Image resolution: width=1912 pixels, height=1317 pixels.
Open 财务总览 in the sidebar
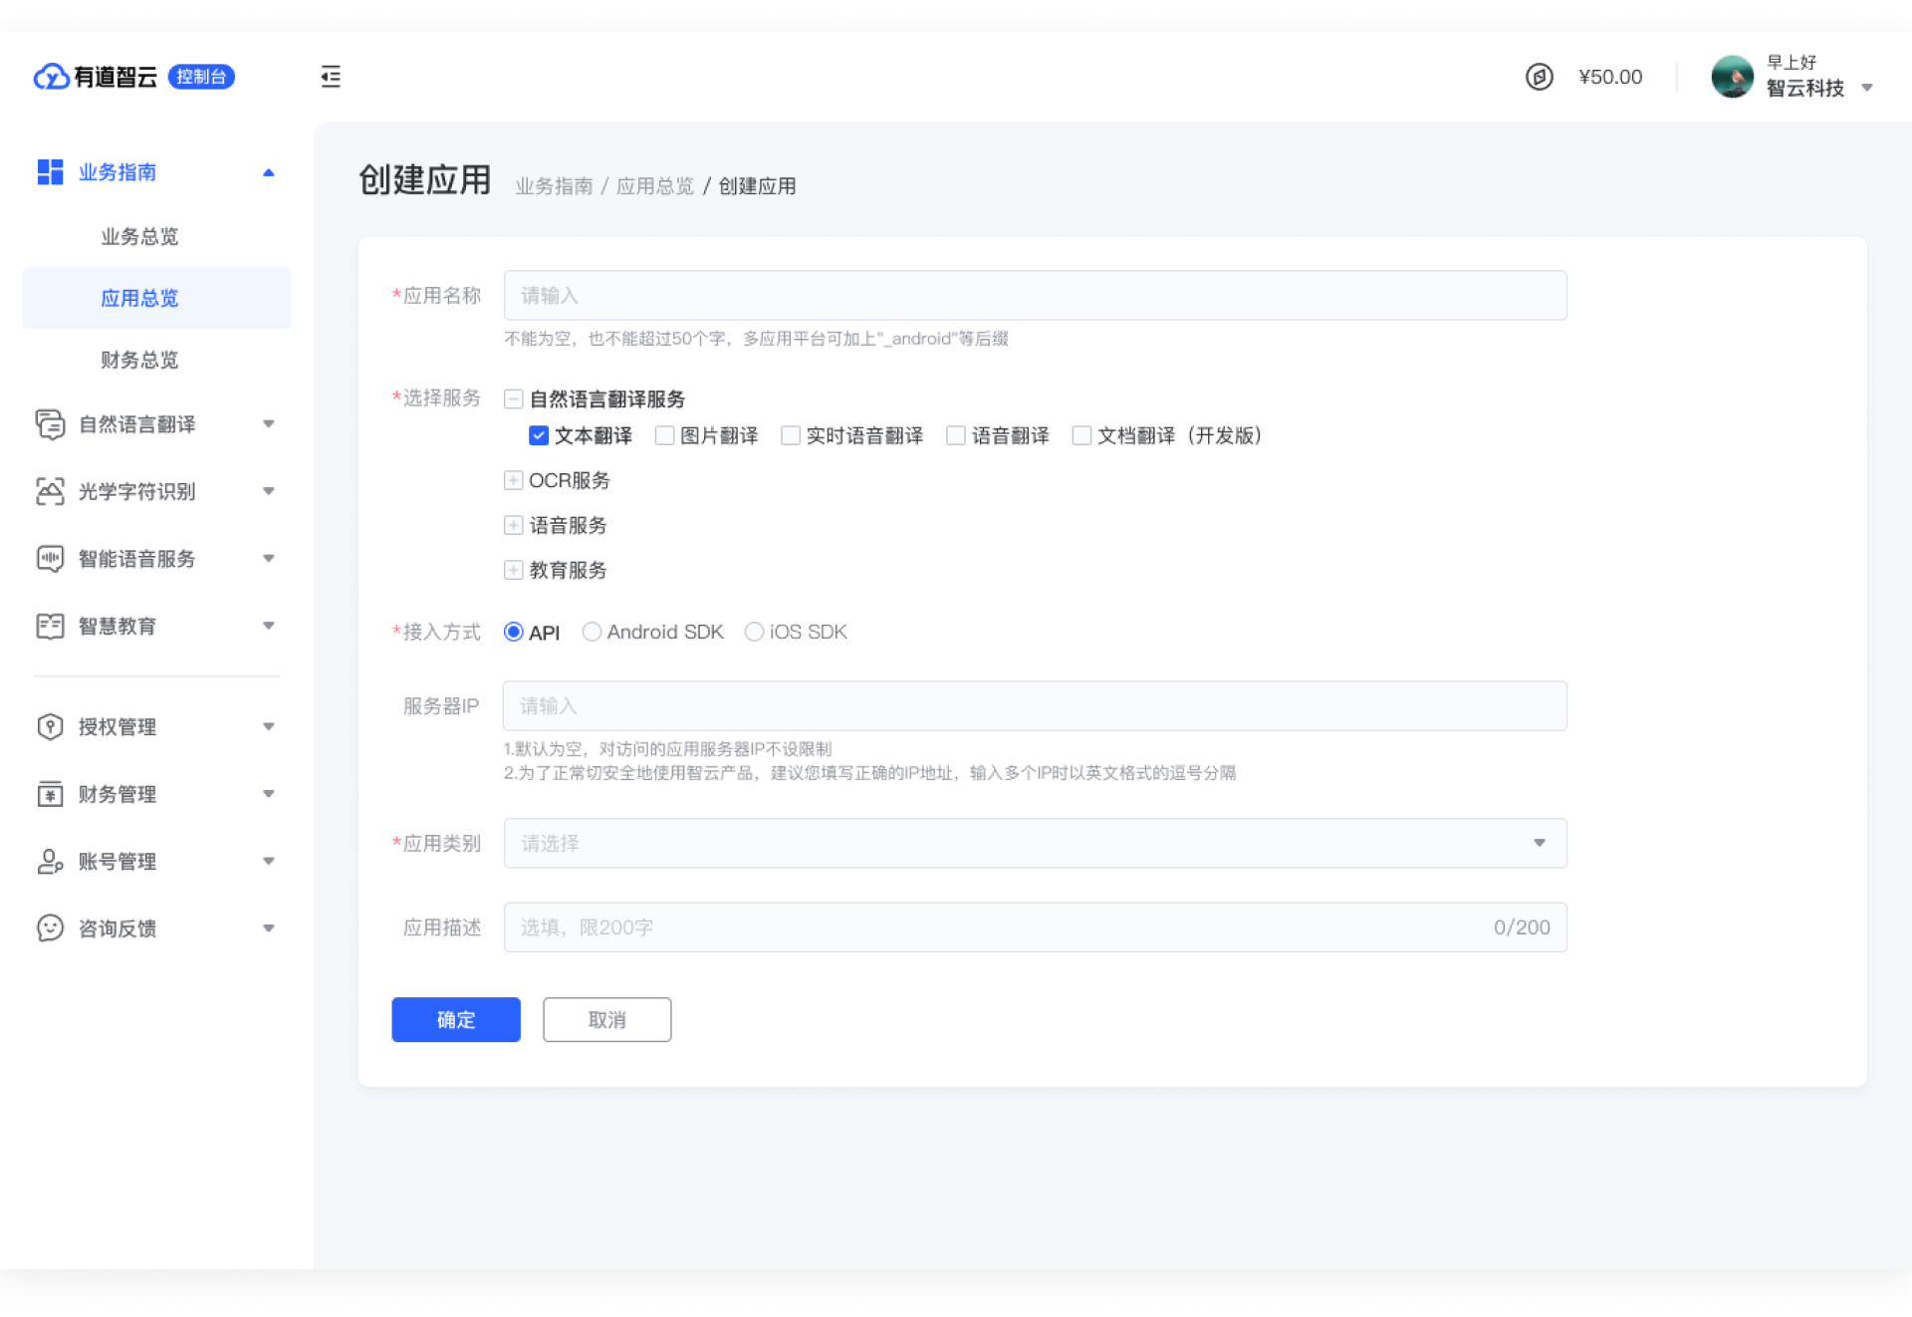[x=139, y=360]
